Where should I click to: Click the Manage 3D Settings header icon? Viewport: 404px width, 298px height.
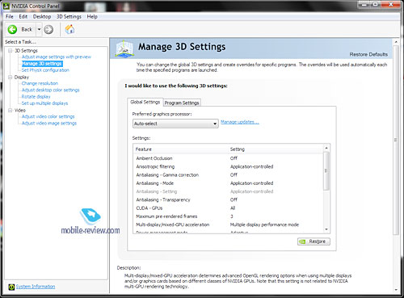(x=124, y=48)
